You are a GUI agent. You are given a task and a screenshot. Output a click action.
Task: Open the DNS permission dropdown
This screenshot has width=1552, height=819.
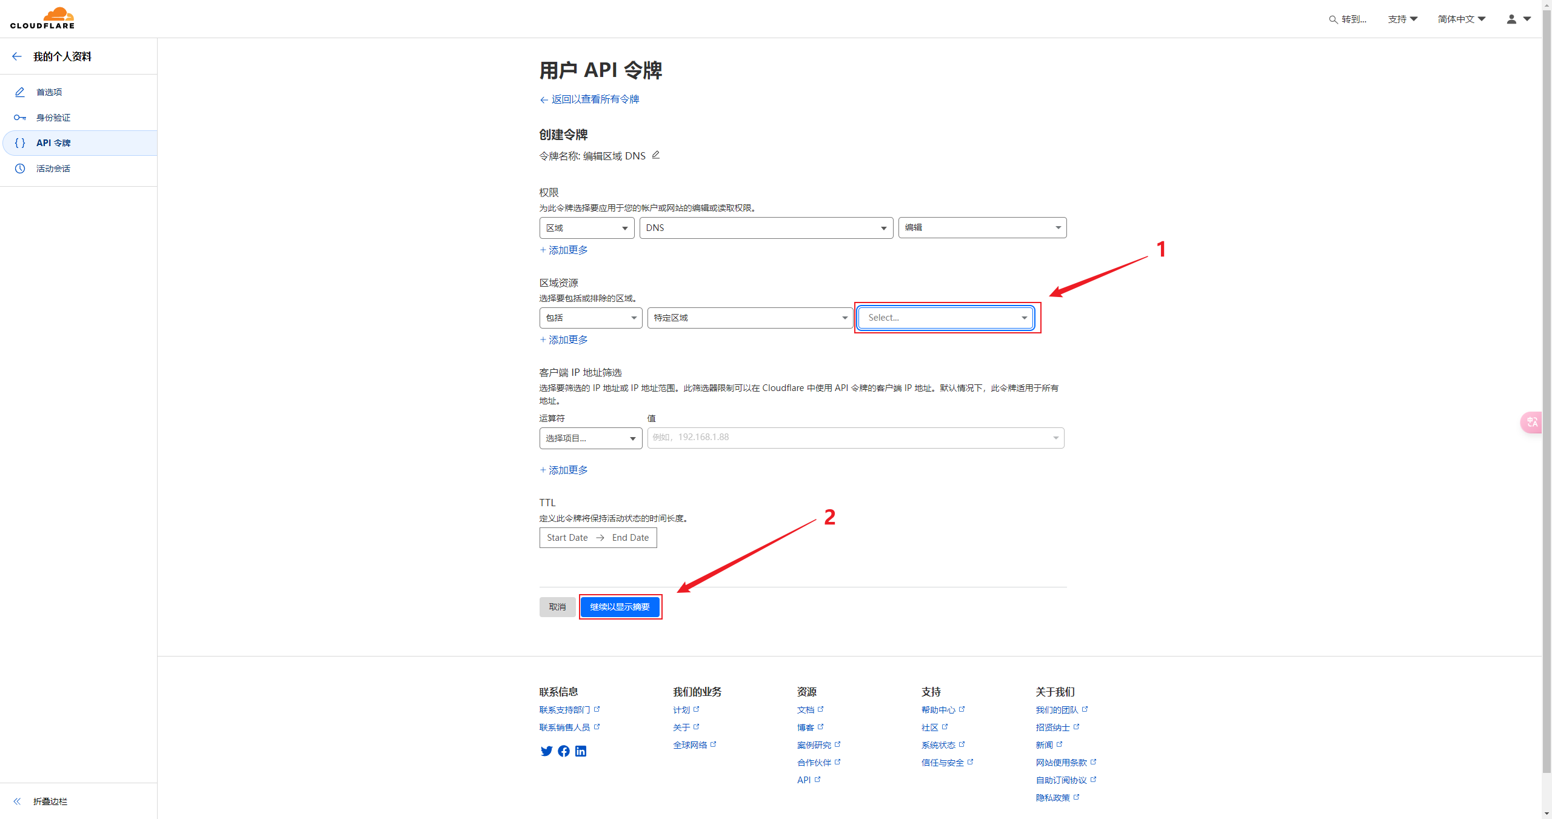pos(766,228)
